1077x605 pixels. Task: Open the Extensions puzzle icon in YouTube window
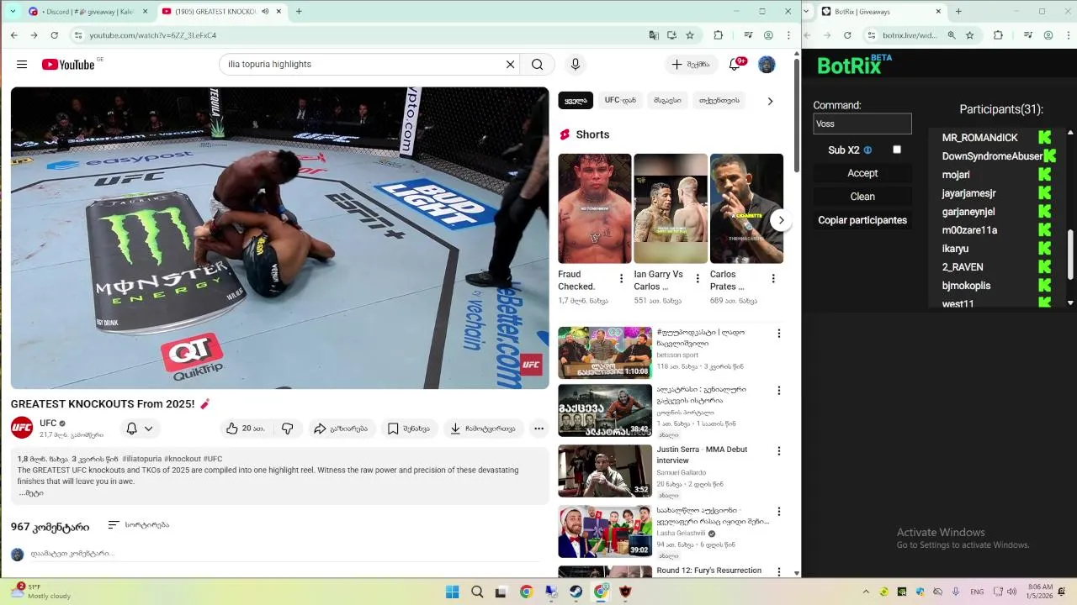tap(718, 35)
